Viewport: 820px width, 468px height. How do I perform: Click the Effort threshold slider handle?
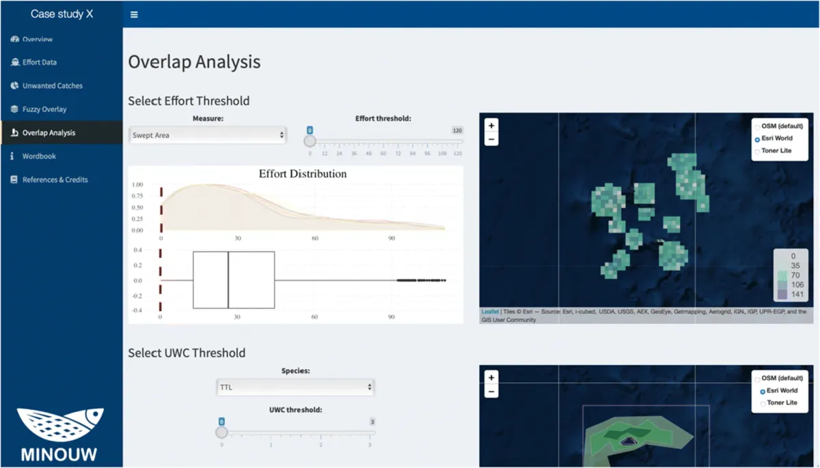pyautogui.click(x=310, y=141)
